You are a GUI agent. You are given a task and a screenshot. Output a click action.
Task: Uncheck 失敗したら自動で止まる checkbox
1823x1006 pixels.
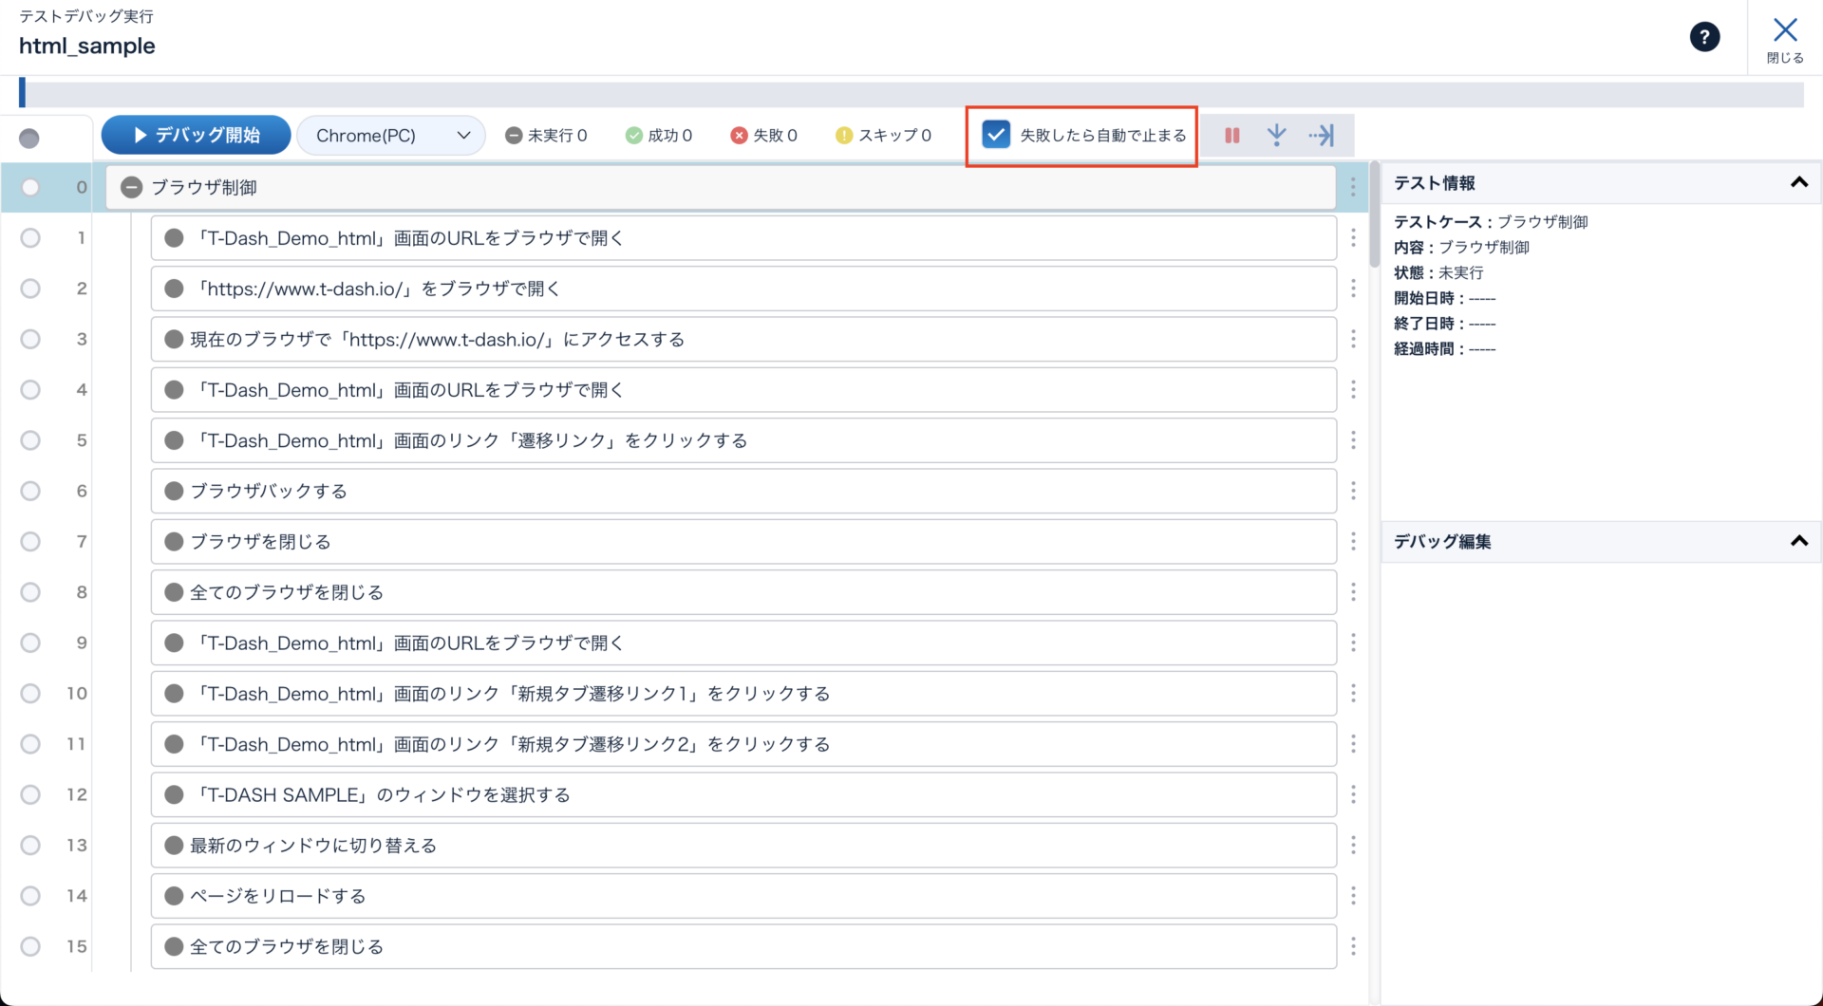pyautogui.click(x=995, y=135)
